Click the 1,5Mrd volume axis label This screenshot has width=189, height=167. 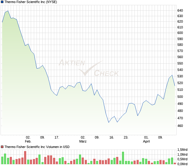click(182, 150)
